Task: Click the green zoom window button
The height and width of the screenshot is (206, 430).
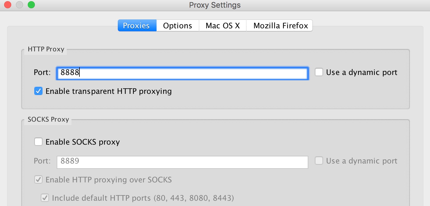Action: 31,5
